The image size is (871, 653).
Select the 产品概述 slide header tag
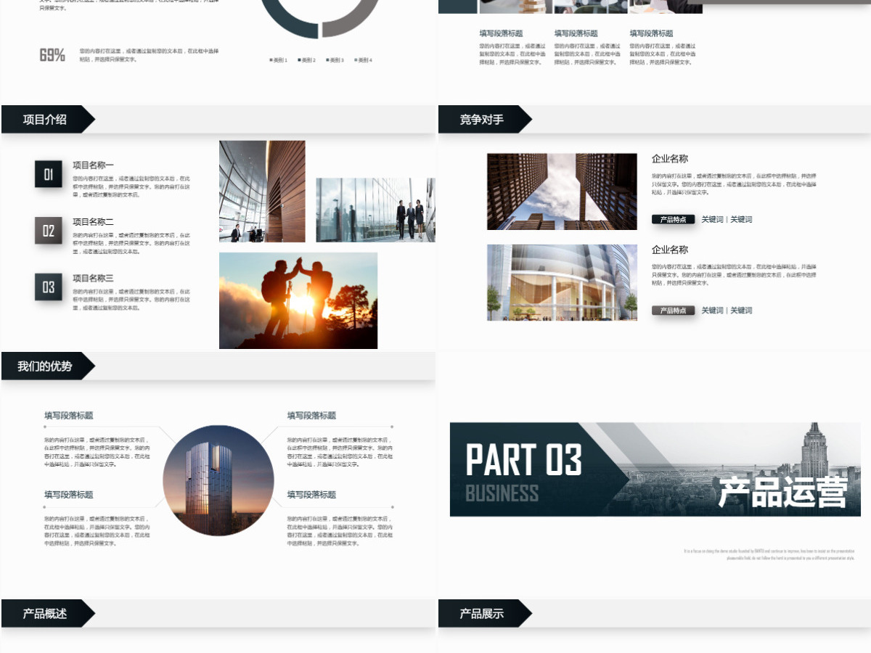[48, 614]
